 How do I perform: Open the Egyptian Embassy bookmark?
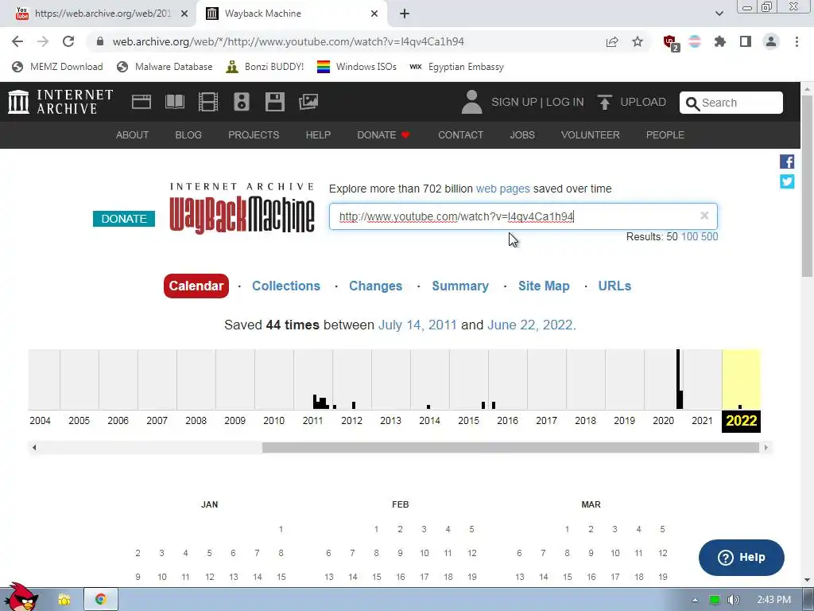(x=456, y=67)
